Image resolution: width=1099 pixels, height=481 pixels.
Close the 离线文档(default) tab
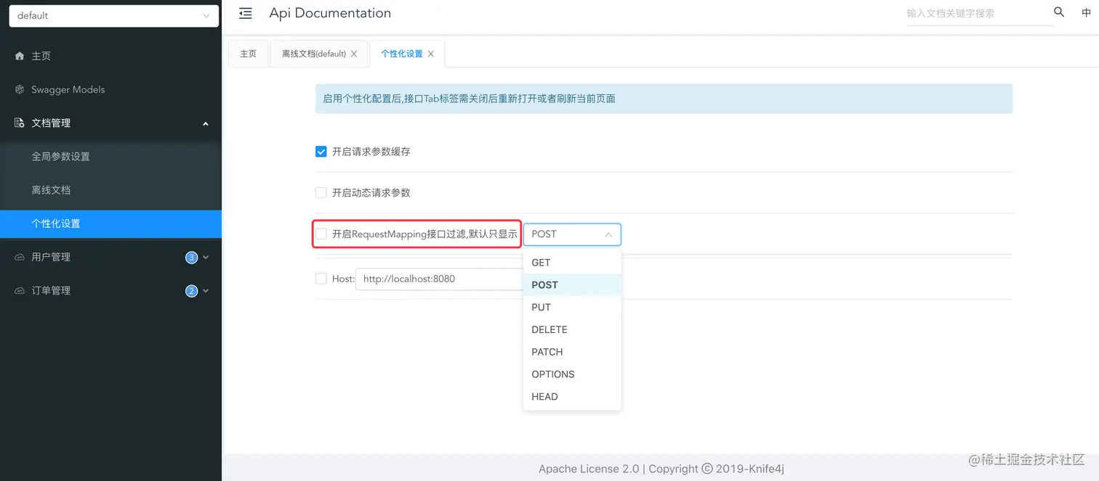click(354, 54)
